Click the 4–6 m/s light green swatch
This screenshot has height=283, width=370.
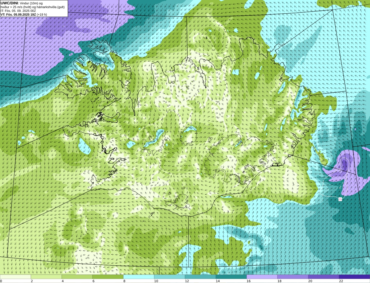tap(77, 277)
